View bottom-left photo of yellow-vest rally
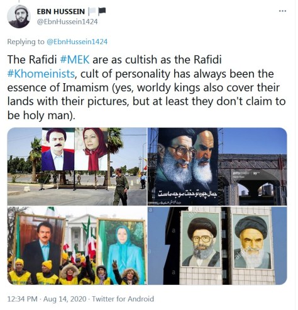This screenshot has height=310, width=298. pos(77,246)
